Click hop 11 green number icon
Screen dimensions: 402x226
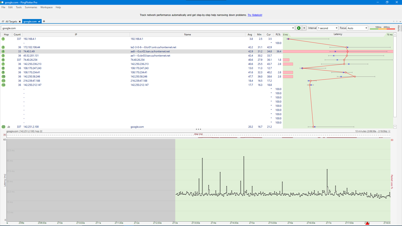(3, 81)
